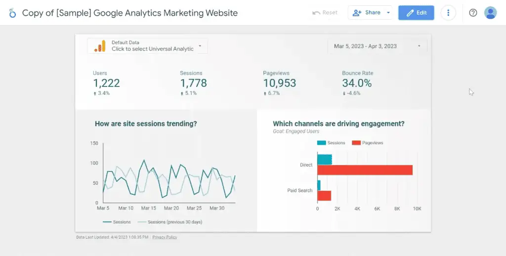Click the red Direct Pageviews bar
The image size is (506, 256).
(365, 170)
